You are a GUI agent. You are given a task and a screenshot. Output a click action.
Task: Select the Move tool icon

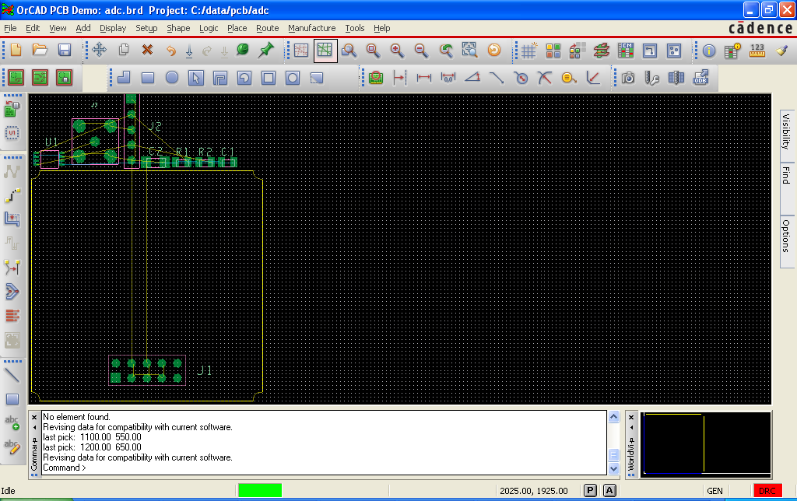[99, 51]
